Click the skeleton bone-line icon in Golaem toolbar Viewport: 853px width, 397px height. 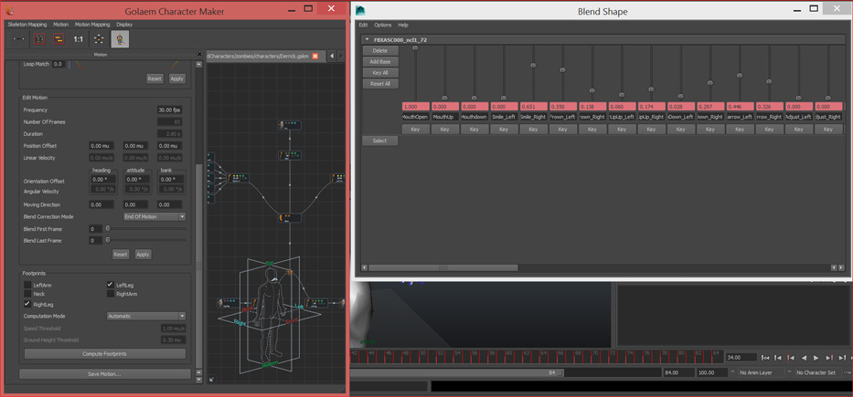tap(19, 39)
